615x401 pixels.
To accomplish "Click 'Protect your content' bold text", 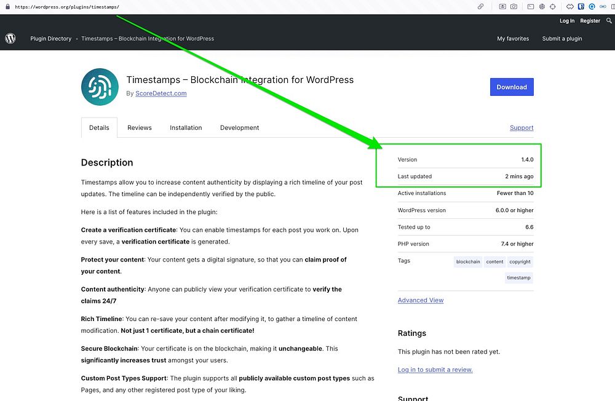I will [112, 260].
